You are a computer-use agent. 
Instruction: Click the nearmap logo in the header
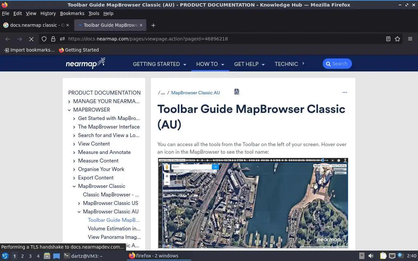(x=86, y=63)
